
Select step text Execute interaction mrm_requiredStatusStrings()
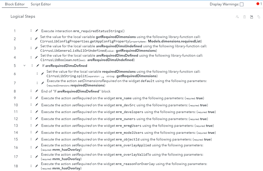(x=83, y=31)
